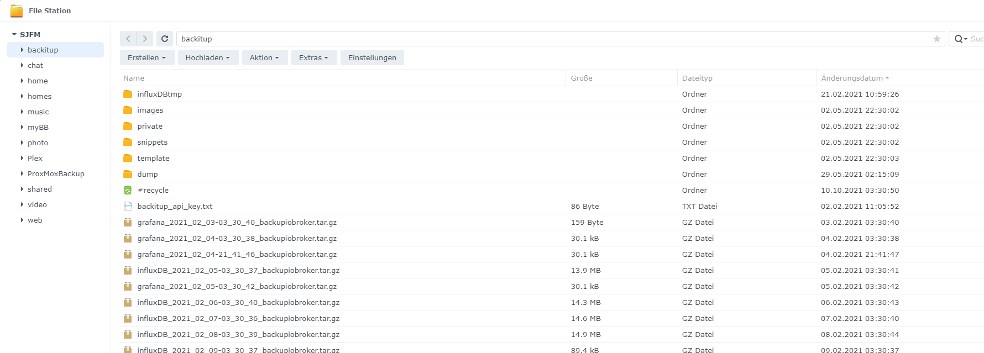Open the search magnifier dropdown
Viewport: 984px width, 353px height.
click(x=961, y=39)
